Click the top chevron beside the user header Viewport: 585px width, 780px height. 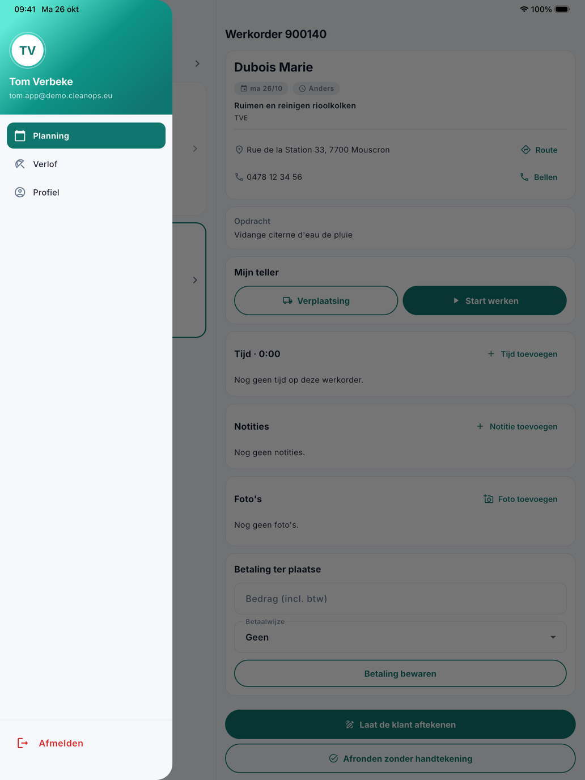click(197, 63)
